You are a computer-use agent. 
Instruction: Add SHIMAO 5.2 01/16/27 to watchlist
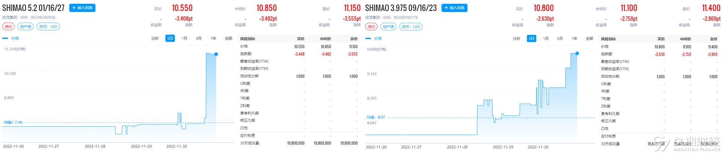tap(82, 8)
